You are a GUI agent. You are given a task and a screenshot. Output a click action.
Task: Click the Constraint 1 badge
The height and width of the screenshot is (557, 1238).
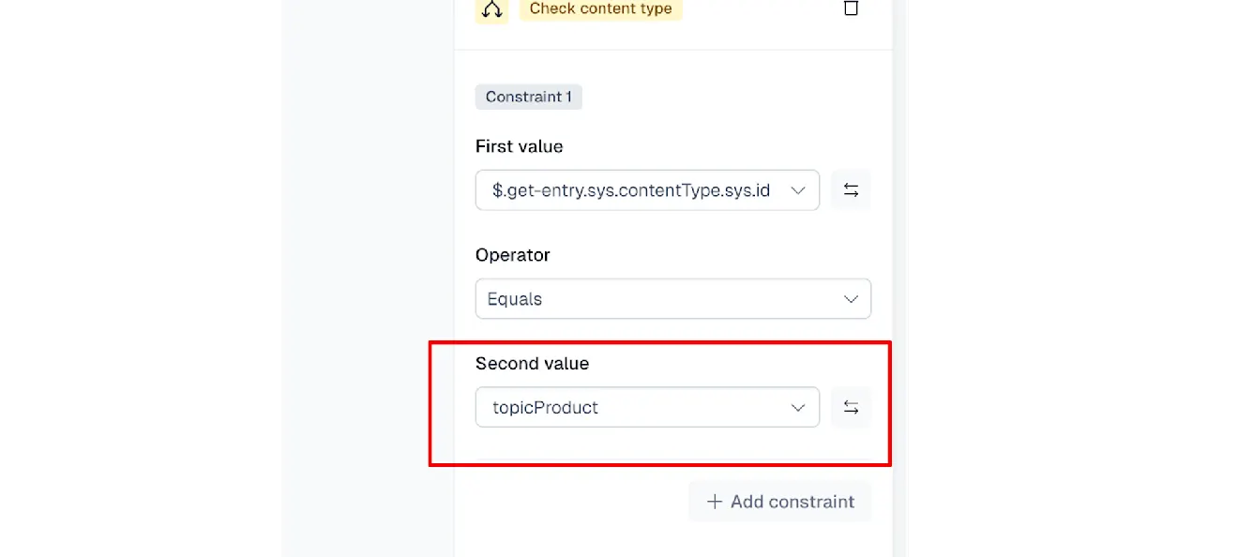point(528,97)
